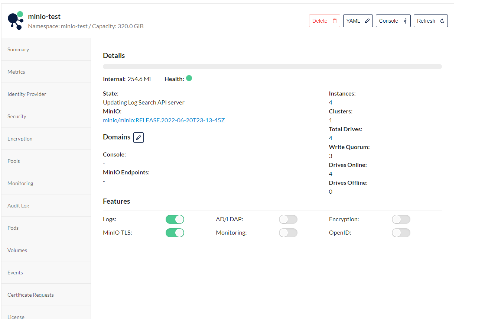
Task: Open the Volumes tab
Action: (46, 250)
